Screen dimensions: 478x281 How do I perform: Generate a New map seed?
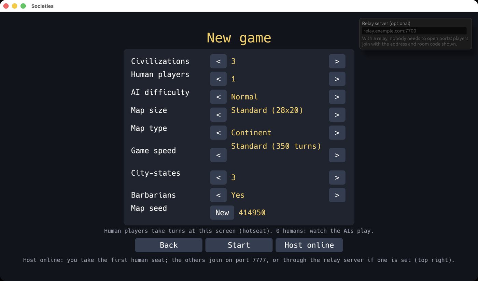pos(222,213)
